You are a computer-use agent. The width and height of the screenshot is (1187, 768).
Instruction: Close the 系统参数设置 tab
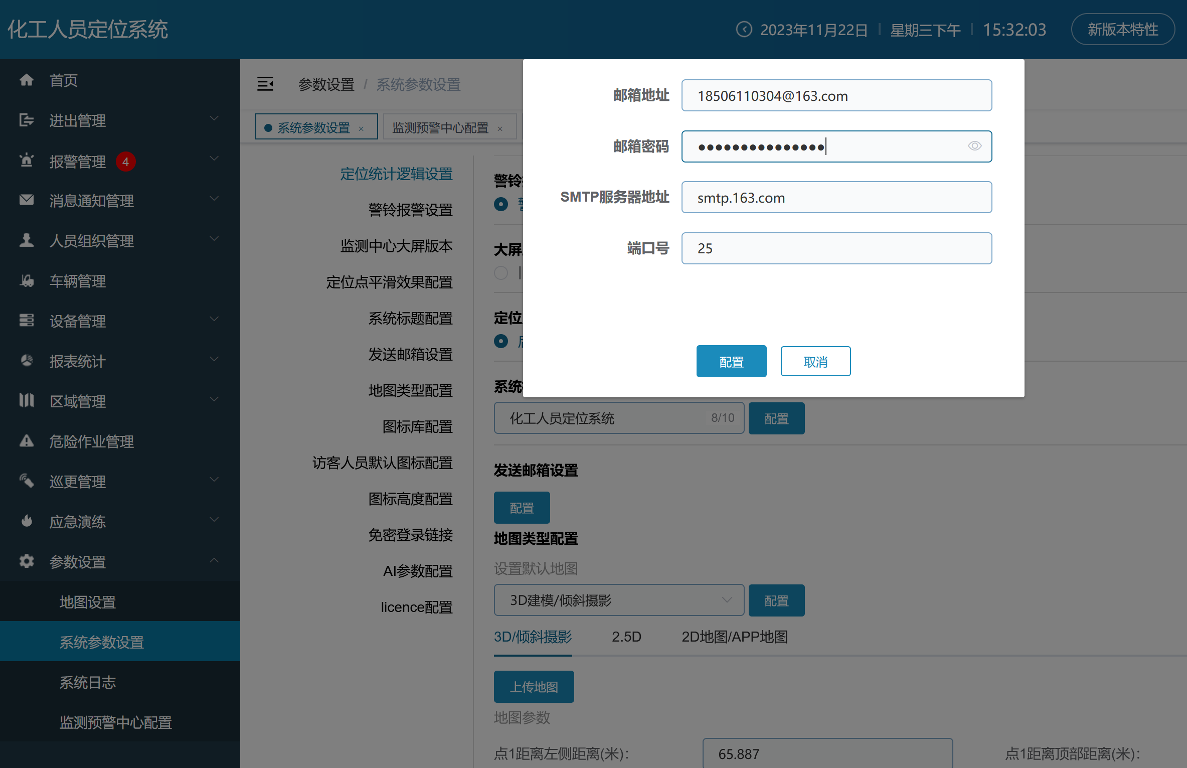(361, 129)
